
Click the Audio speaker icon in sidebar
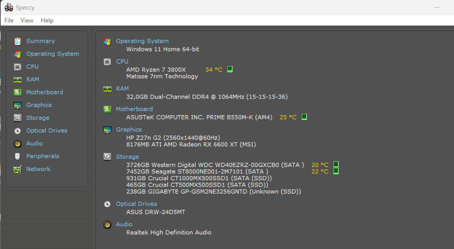pyautogui.click(x=17, y=144)
